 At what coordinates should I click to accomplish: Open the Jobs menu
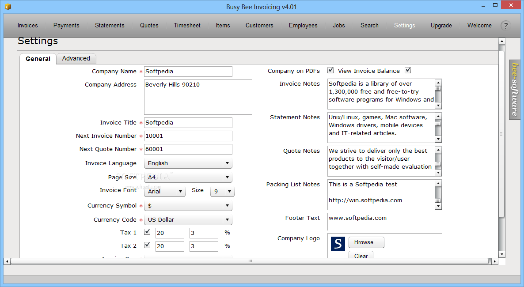pos(339,26)
